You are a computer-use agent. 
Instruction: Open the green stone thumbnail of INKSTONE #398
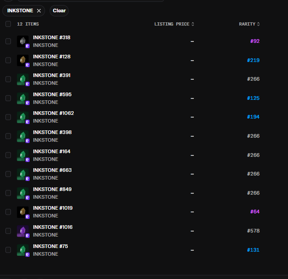(x=23, y=136)
